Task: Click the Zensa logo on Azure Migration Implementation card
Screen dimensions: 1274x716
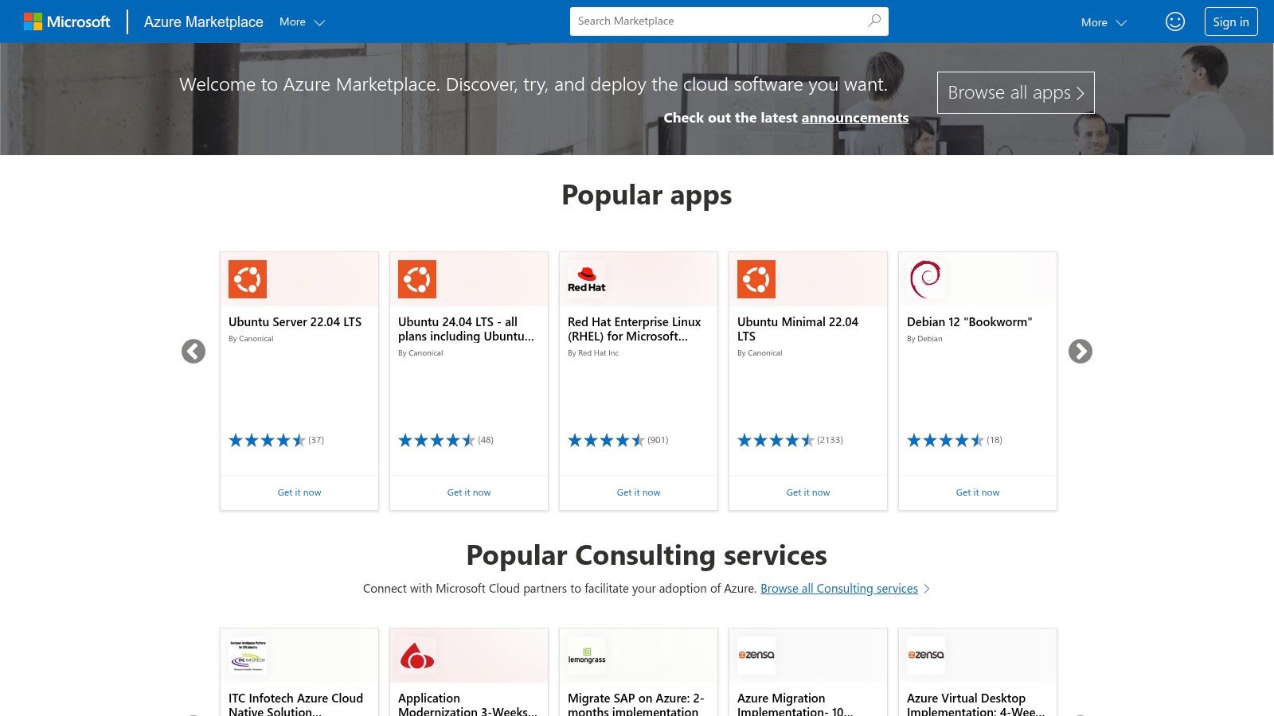Action: pyautogui.click(x=756, y=655)
